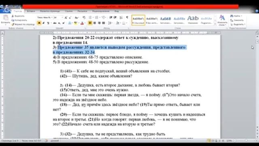Click the Numbering list icon

[x=97, y=17]
